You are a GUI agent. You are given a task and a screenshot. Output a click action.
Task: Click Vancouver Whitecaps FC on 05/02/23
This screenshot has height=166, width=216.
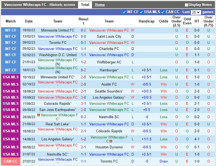click(57, 49)
